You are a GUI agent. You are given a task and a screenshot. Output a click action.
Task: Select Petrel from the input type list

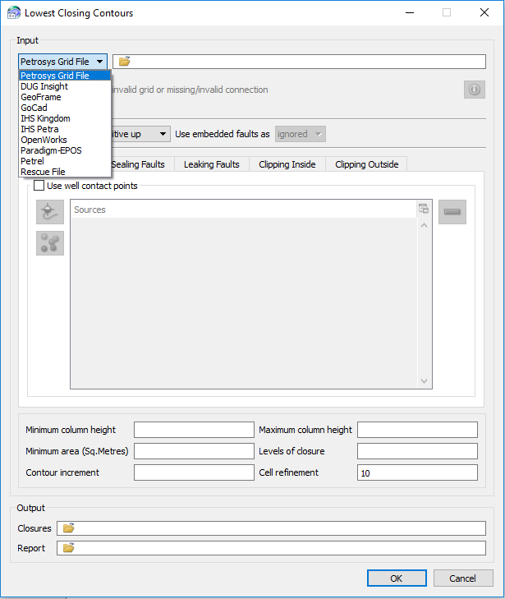[32, 161]
